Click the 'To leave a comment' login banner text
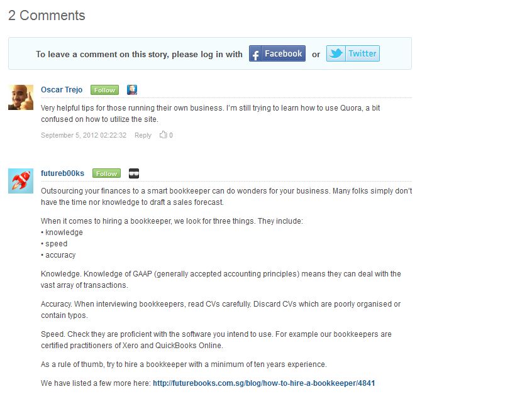The height and width of the screenshot is (394, 515). 139,54
